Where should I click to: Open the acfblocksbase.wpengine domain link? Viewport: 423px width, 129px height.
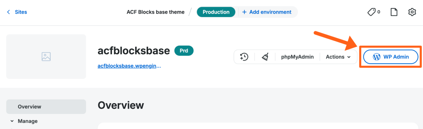[x=129, y=66]
